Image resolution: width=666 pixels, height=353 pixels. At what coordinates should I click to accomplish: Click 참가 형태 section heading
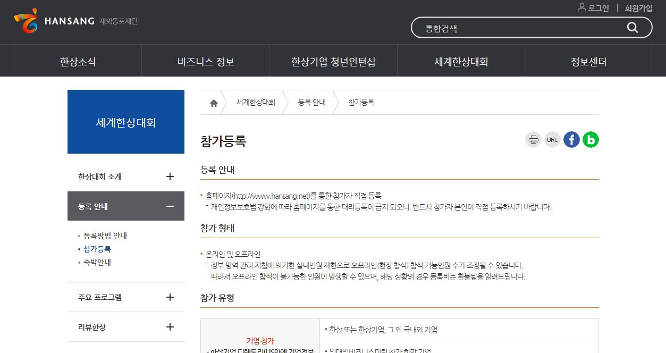(217, 228)
